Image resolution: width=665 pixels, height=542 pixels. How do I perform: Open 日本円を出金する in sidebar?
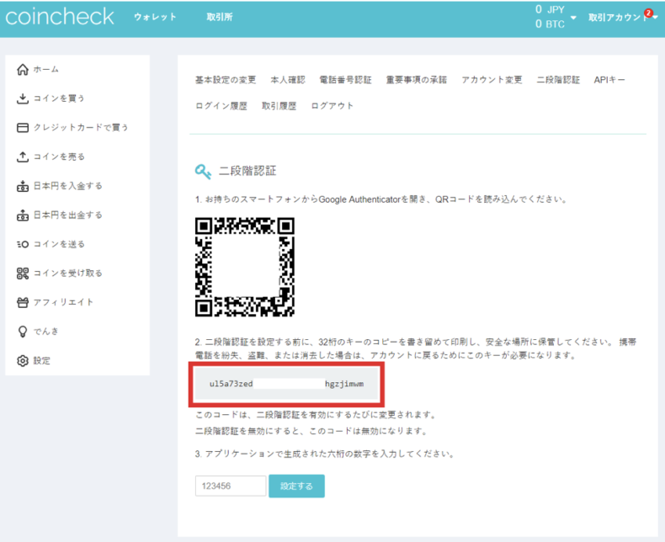click(x=68, y=215)
